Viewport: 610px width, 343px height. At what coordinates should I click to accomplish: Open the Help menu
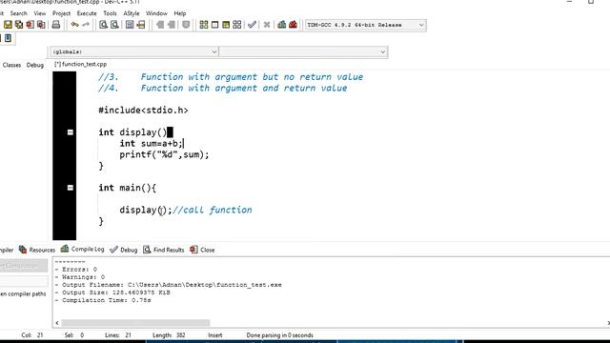(x=180, y=13)
